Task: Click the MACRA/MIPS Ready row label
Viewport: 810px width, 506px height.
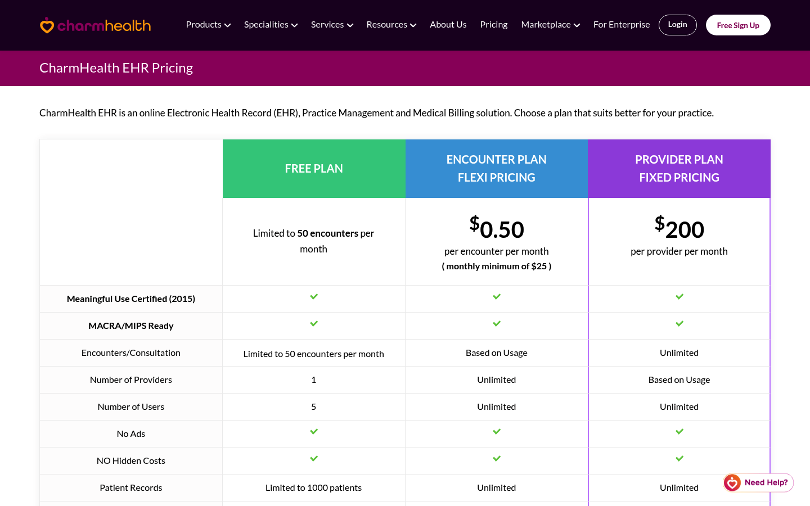Action: coord(131,326)
